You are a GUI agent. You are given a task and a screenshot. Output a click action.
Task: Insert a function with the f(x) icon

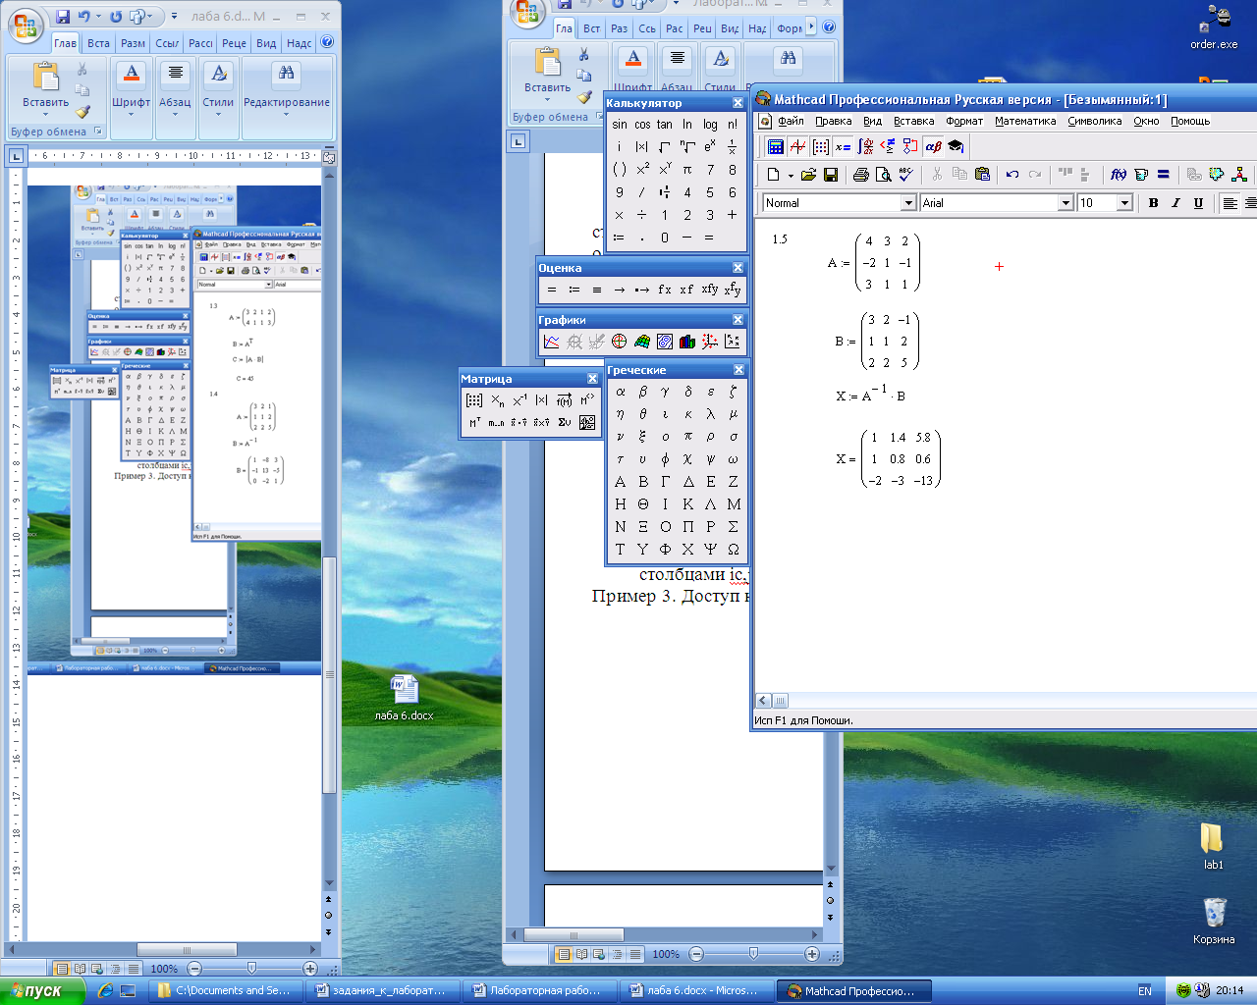coord(1119,175)
